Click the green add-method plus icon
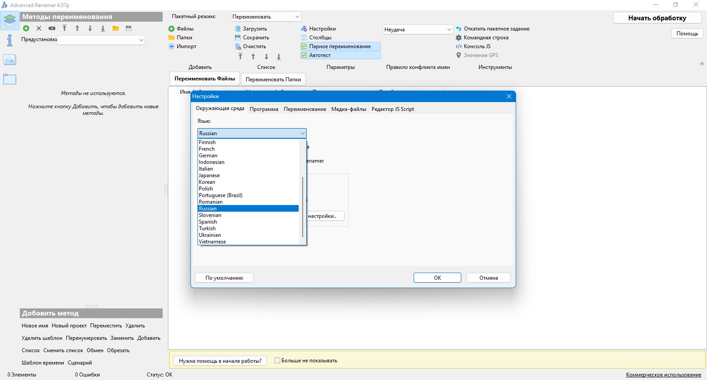The width and height of the screenshot is (707, 380). [x=26, y=28]
